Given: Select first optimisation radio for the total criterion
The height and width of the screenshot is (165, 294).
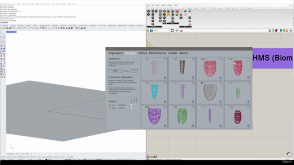Looking at the screenshot, I should click(x=131, y=105).
